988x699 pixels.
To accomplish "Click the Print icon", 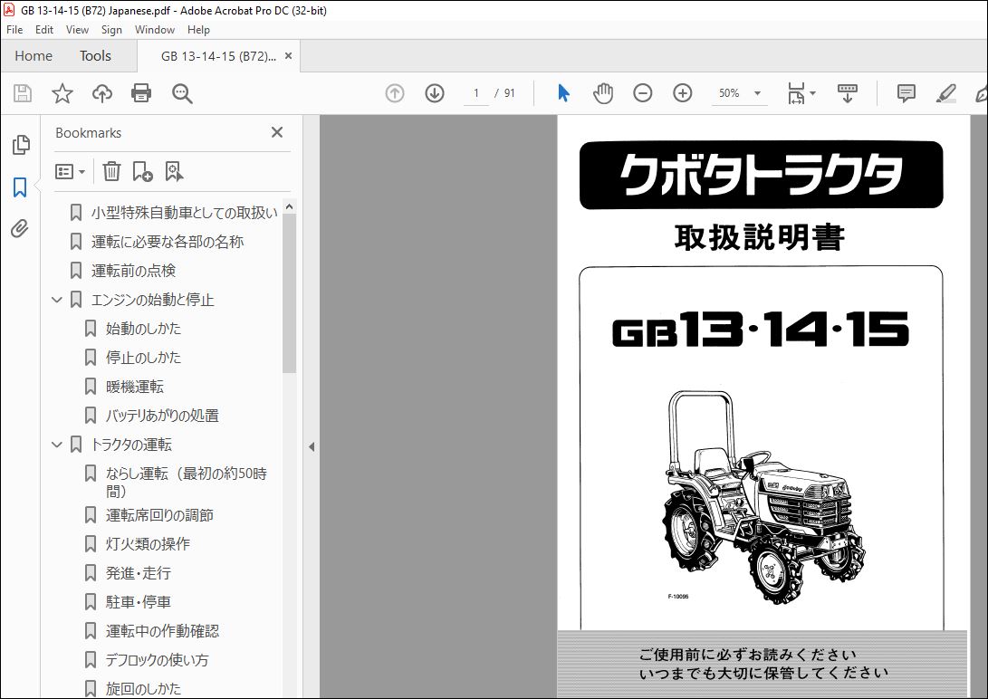I will [x=141, y=93].
